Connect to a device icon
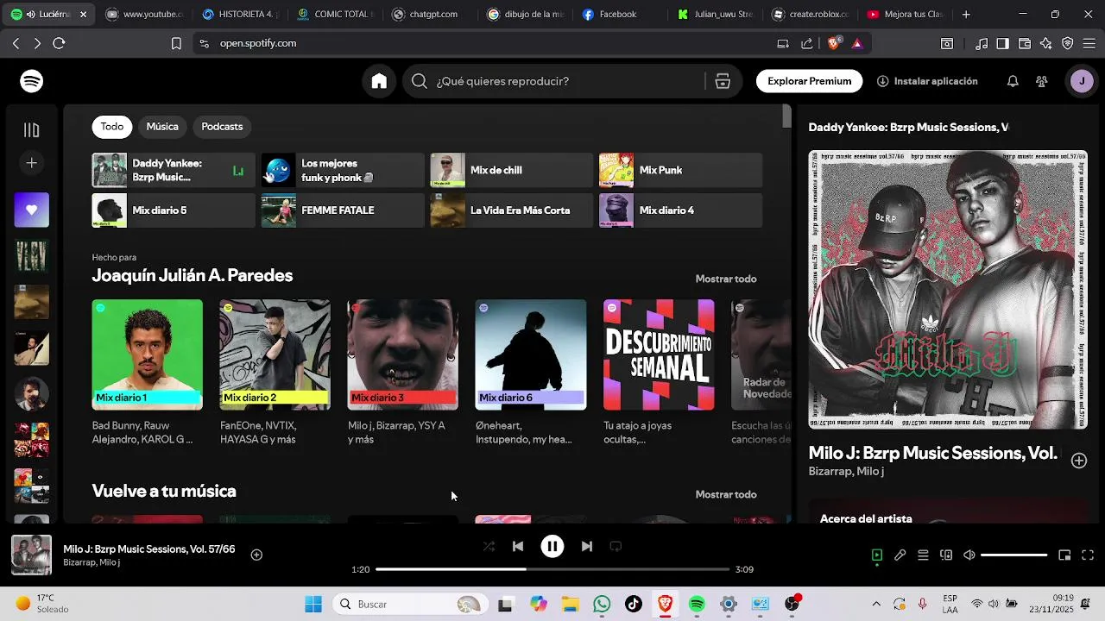Viewport: 1105px width, 621px height. tap(946, 555)
